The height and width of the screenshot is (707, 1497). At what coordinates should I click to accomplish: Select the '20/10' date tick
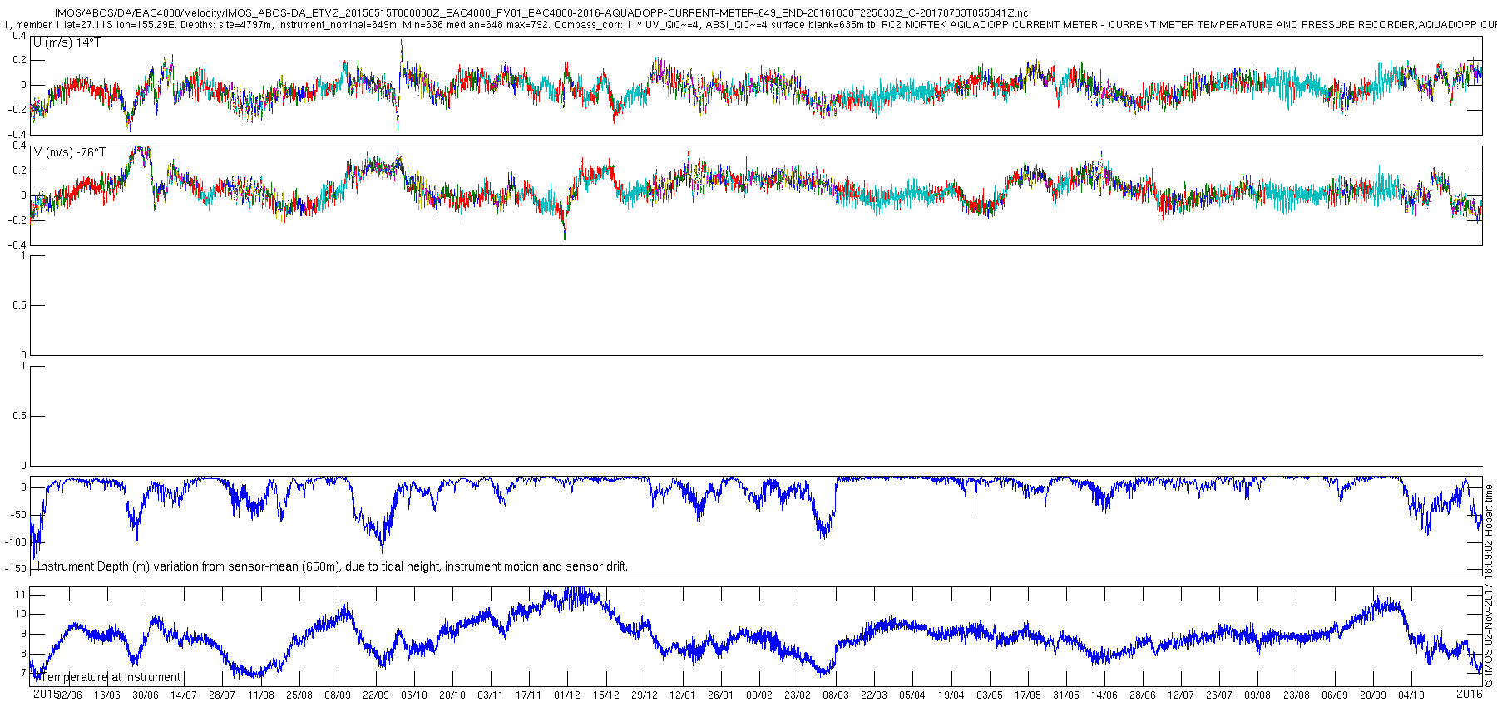pyautogui.click(x=452, y=695)
